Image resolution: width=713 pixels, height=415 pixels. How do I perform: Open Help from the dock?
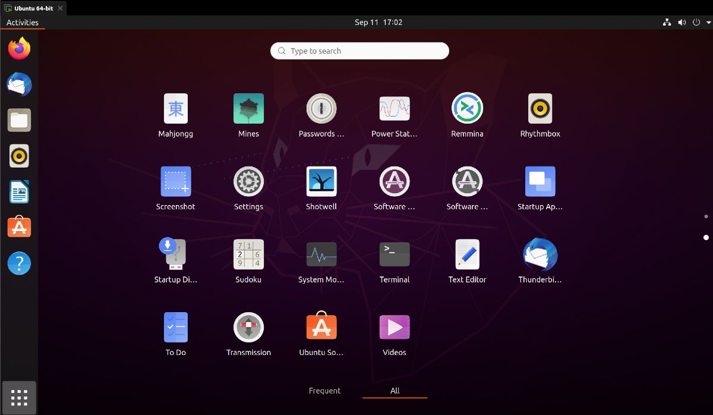19,263
